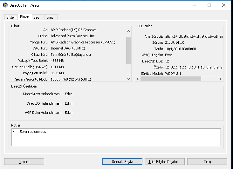The width and height of the screenshot is (233, 169).
Task: Click Etkin next to AGP Doku Hızlandırması
Action: pyautogui.click(x=69, y=113)
